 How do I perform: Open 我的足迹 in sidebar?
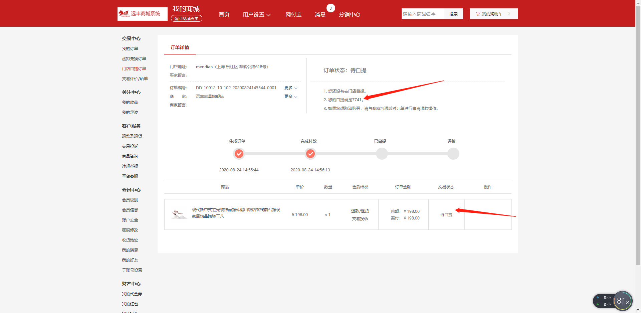[130, 113]
